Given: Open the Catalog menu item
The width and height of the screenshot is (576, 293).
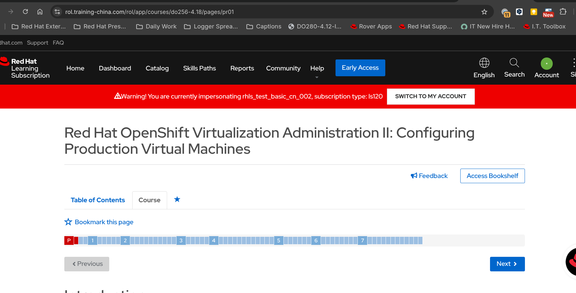Looking at the screenshot, I should (x=157, y=68).
